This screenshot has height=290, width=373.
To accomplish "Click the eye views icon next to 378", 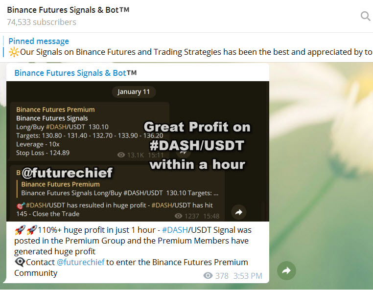I will [208, 276].
